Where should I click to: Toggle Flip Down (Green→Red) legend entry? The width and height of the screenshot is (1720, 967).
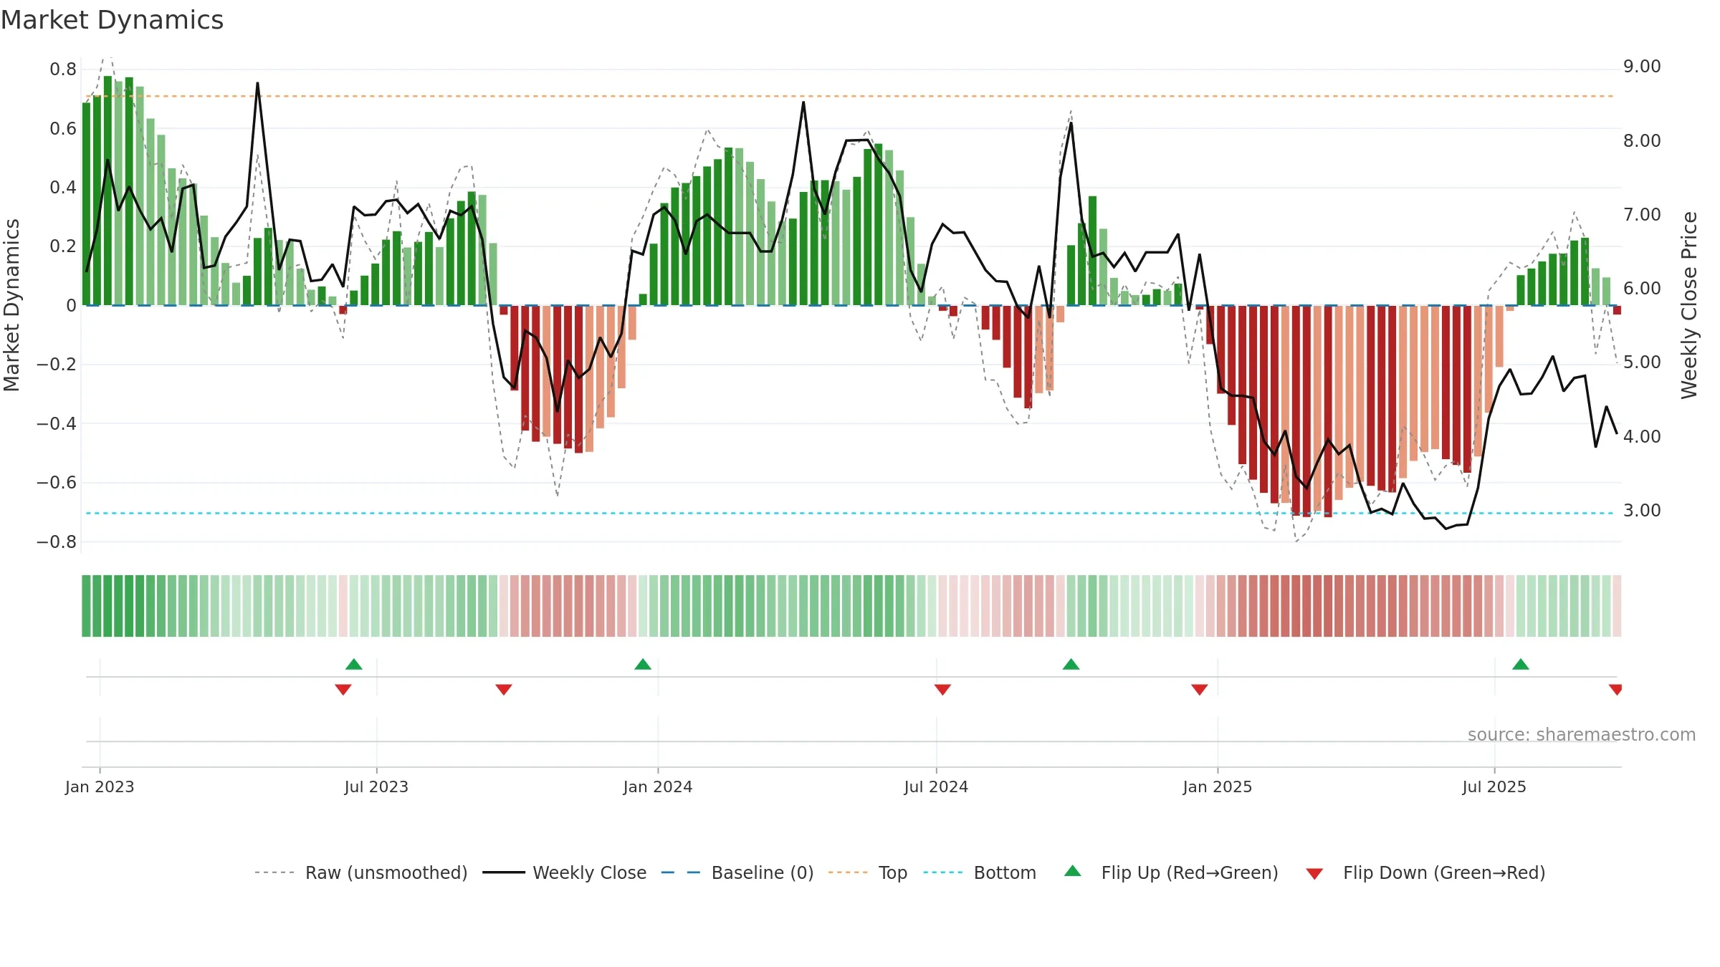1425,872
